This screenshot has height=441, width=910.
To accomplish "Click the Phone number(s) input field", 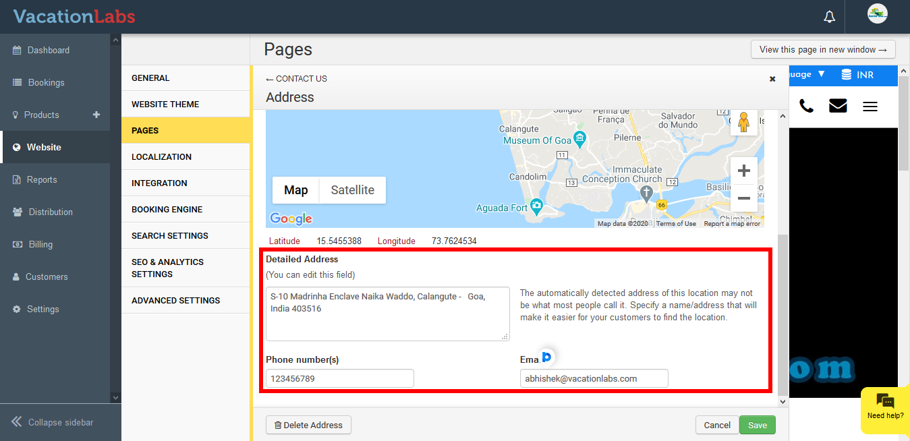I will click(339, 378).
